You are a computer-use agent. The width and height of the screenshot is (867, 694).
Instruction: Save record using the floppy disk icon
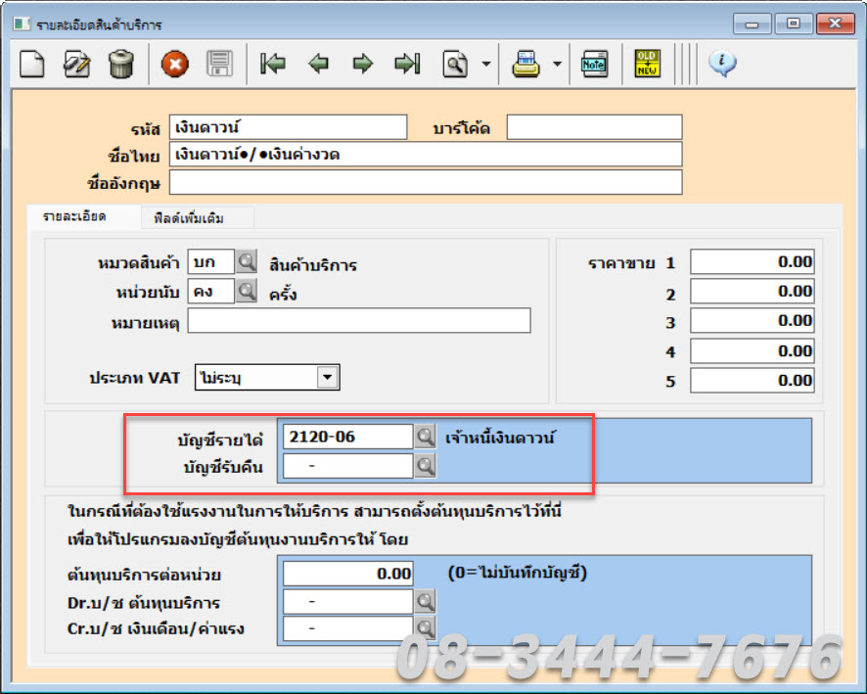pyautogui.click(x=219, y=64)
